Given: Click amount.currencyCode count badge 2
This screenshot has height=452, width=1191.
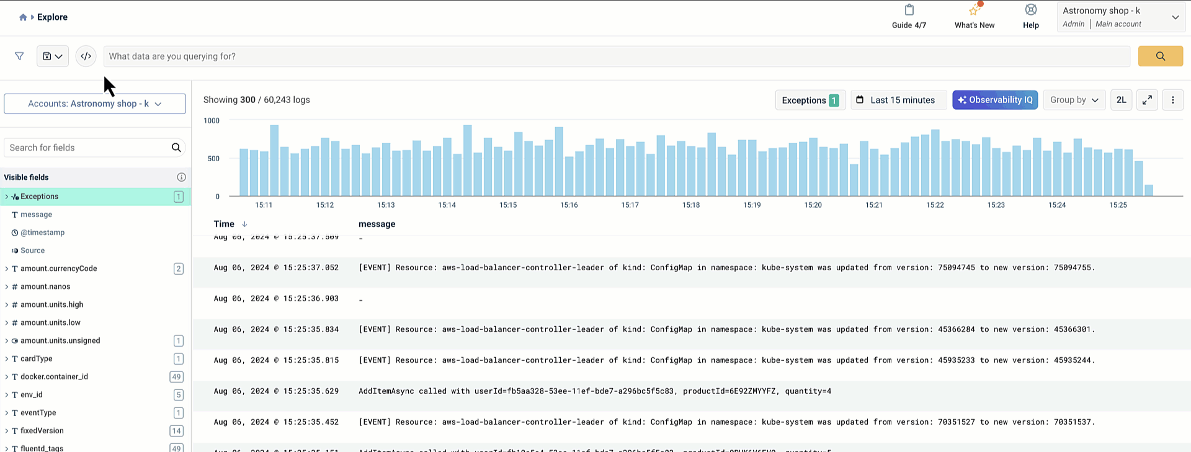Looking at the screenshot, I should tap(178, 268).
